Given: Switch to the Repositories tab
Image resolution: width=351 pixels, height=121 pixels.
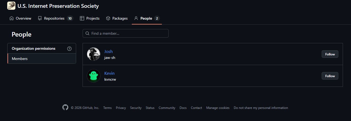Looking at the screenshot, I should [55, 18].
